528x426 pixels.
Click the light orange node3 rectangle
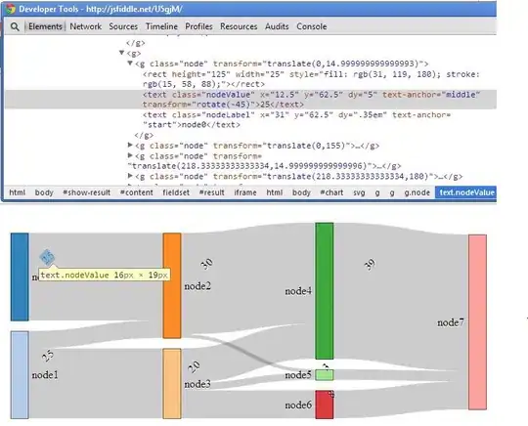pyautogui.click(x=172, y=384)
